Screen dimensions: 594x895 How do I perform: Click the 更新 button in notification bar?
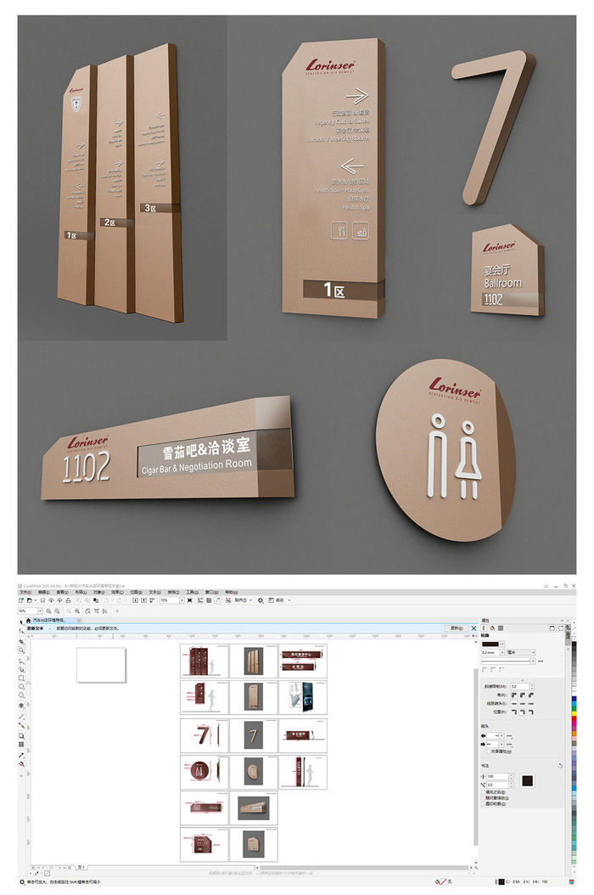(x=457, y=628)
